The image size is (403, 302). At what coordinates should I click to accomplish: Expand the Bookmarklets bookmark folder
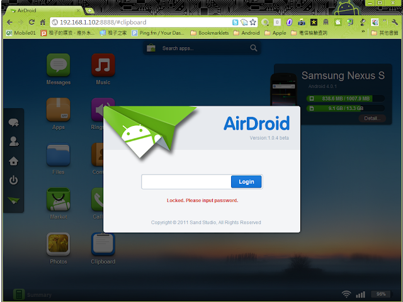click(x=210, y=33)
